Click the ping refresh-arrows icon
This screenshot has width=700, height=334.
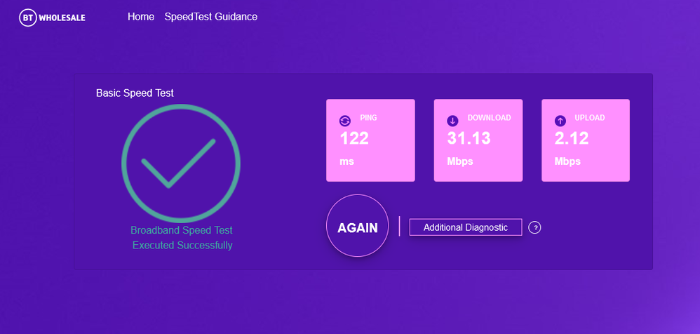(x=344, y=120)
